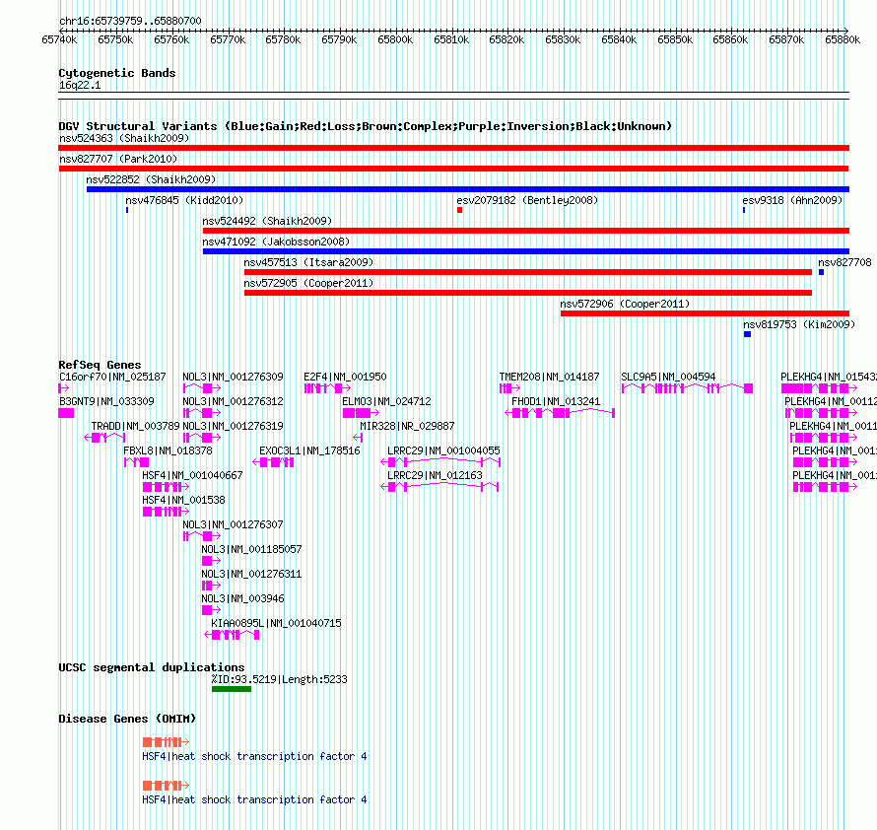
Task: Select the B3GNT9 magenta gene block
Action: pos(66,413)
